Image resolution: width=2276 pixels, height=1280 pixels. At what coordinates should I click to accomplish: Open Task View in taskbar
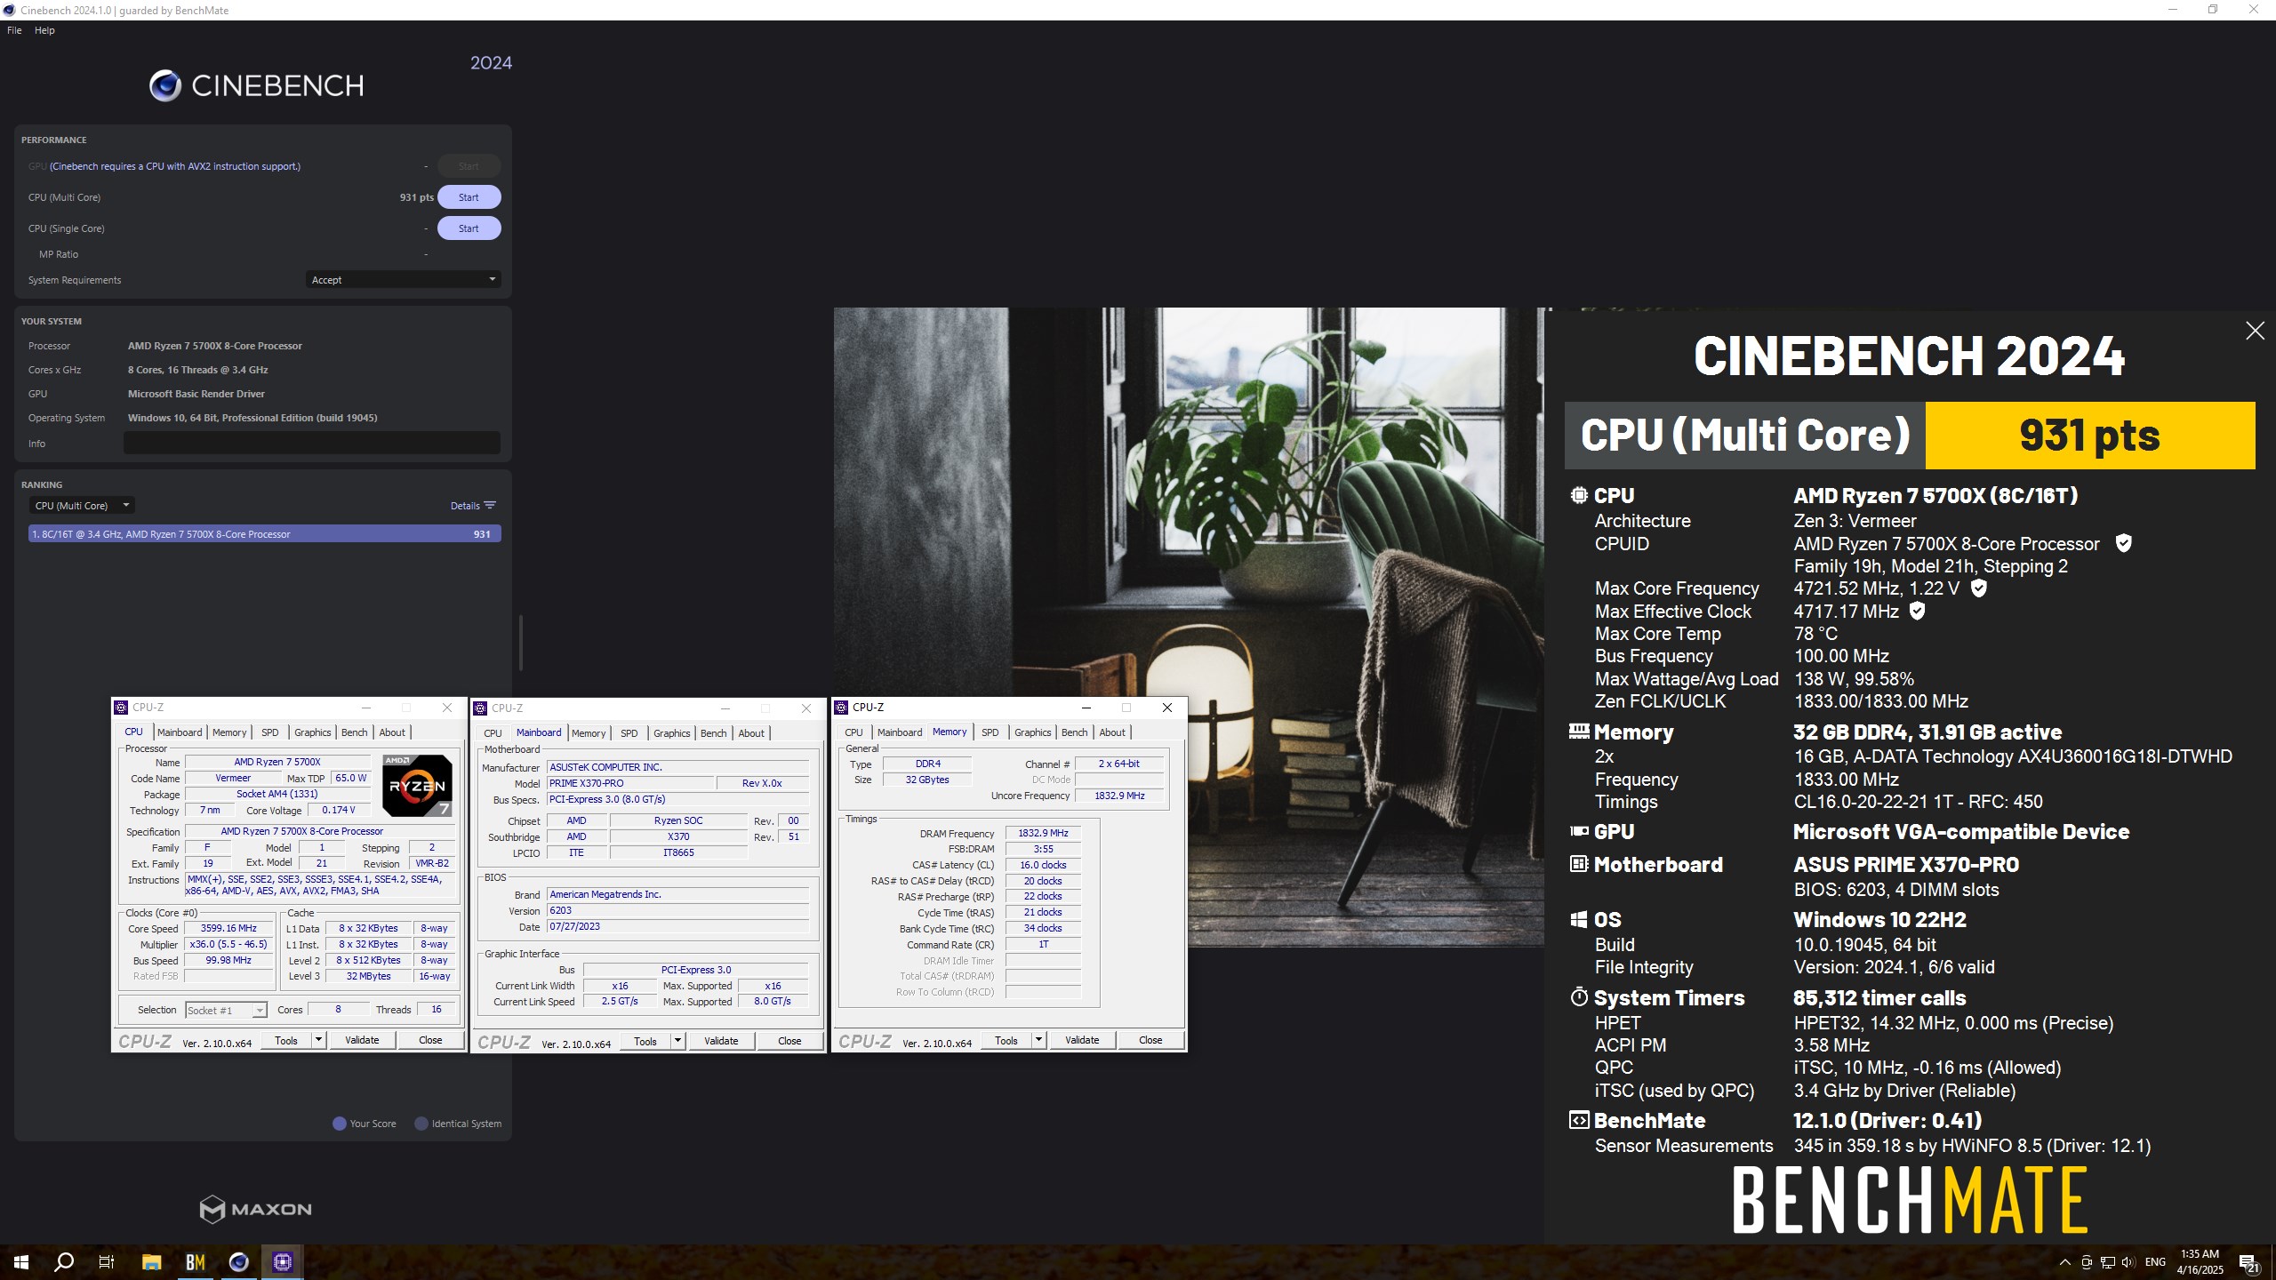tap(107, 1262)
